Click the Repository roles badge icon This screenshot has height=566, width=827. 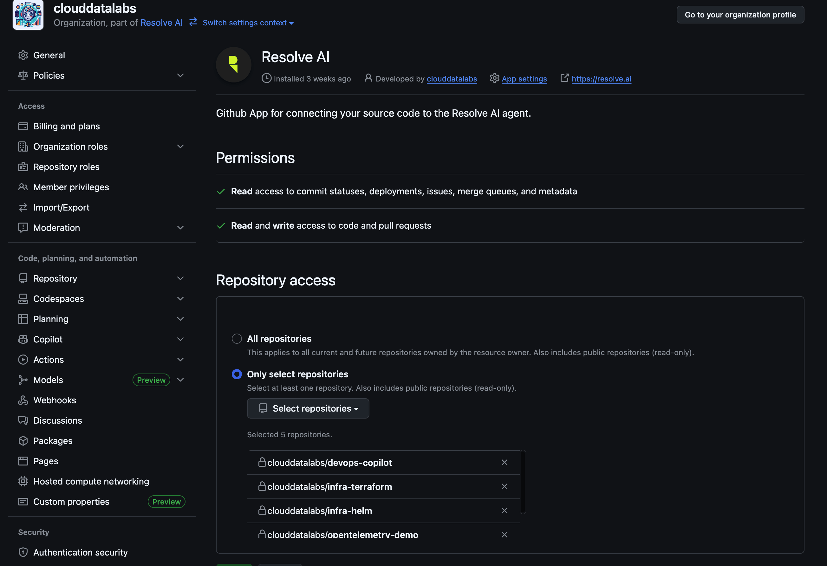(23, 167)
